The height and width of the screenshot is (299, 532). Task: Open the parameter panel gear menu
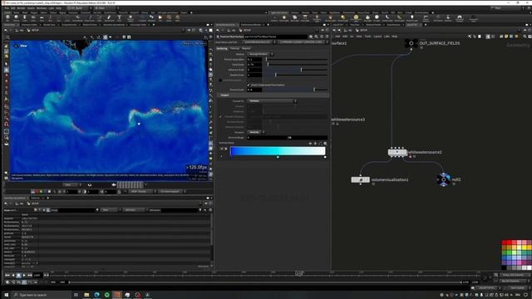point(311,37)
